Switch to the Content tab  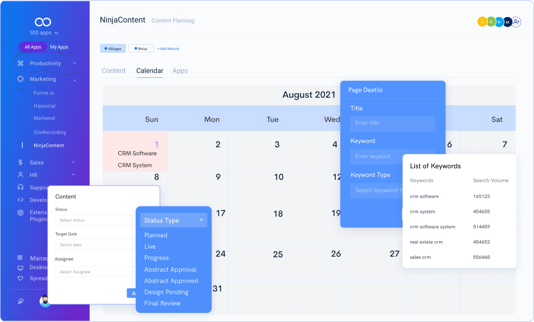pos(114,71)
